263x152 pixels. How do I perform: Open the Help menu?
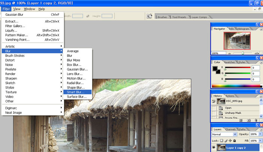pyautogui.click(x=41, y=9)
